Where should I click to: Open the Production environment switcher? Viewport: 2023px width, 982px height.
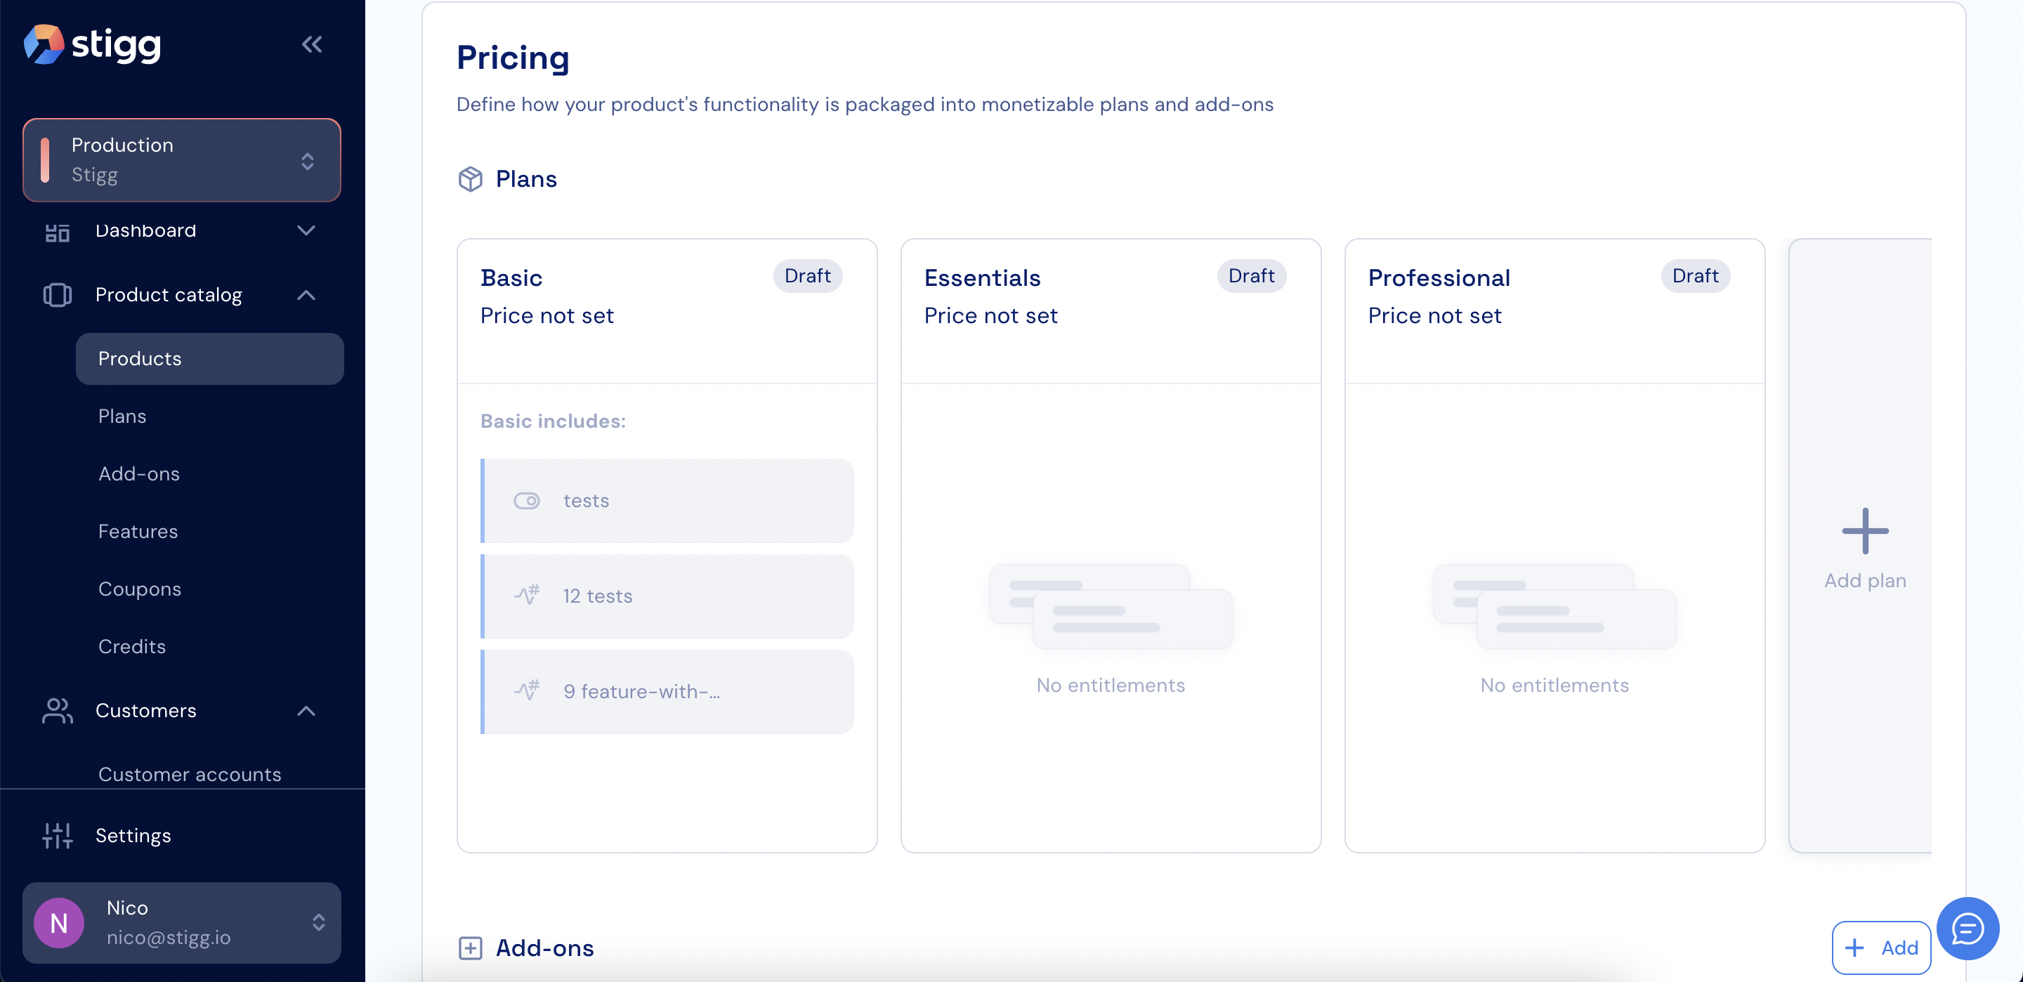181,160
